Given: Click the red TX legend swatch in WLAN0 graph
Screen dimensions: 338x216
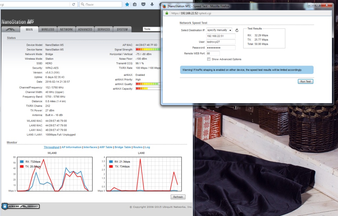Looking at the screenshot, I should click(22, 167).
